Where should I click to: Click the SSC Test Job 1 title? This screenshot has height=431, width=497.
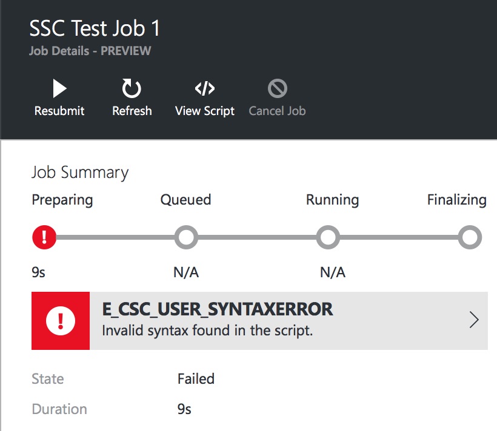pyautogui.click(x=95, y=28)
